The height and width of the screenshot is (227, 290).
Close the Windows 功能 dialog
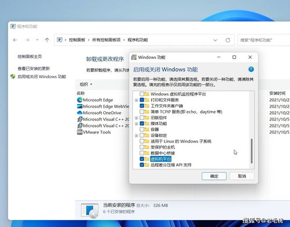[250, 57]
